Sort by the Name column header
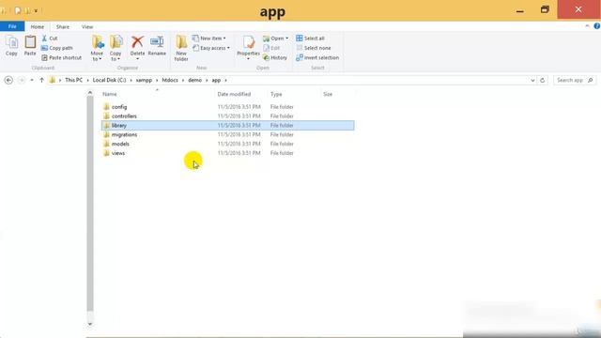601x338 pixels. point(110,94)
